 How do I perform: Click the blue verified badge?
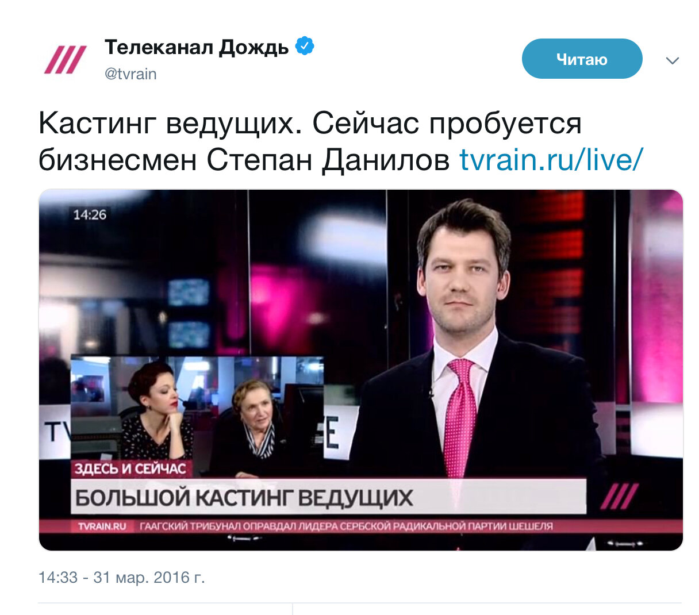305,46
